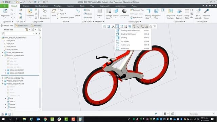Choose the Shading display style
This screenshot has height=122, width=217.
(x=133, y=38)
